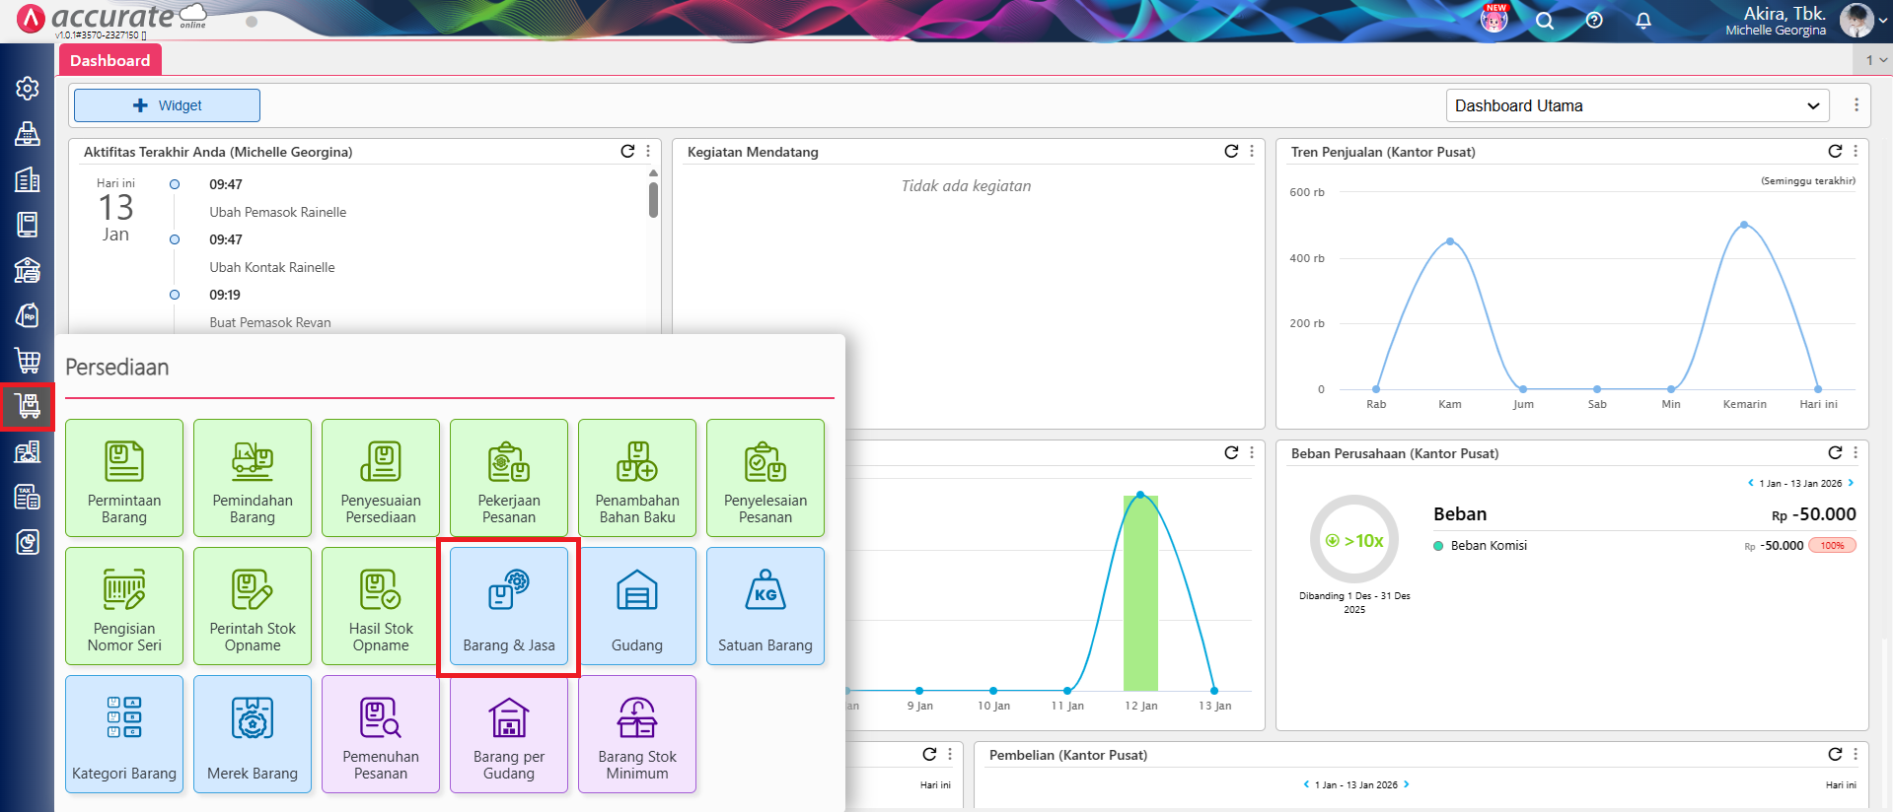The width and height of the screenshot is (1893, 812).
Task: Open settings gear in left sidebar
Action: click(x=28, y=89)
